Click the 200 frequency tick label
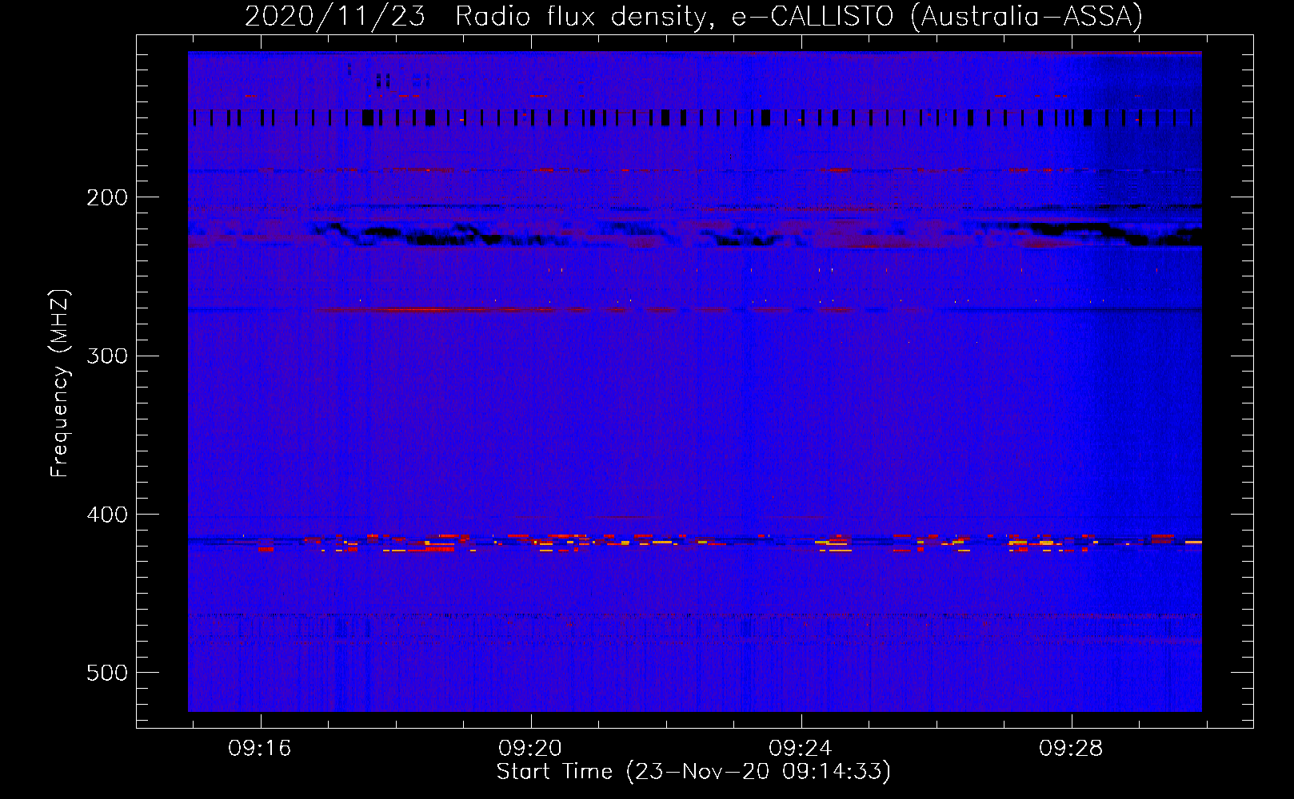Screen dimensions: 1294x799 point(107,197)
